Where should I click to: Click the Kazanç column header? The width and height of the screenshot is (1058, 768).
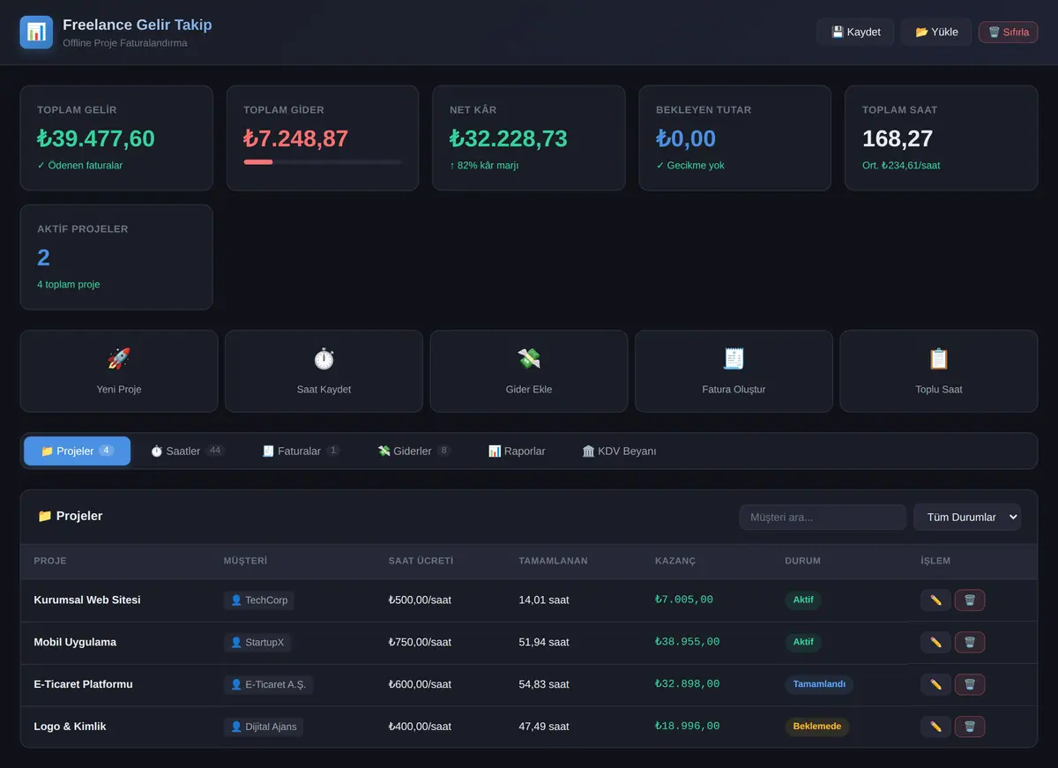pos(675,561)
